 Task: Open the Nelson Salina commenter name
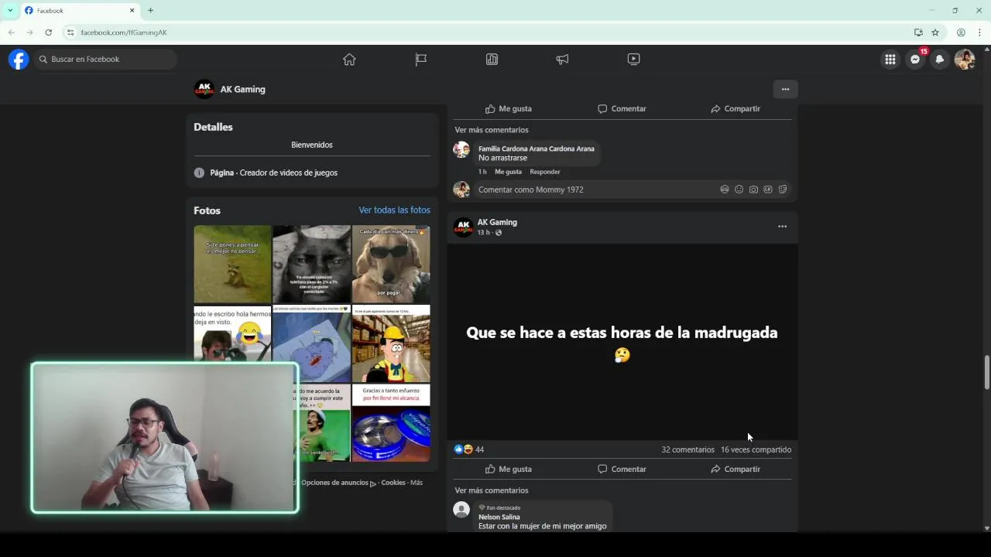tap(499, 517)
